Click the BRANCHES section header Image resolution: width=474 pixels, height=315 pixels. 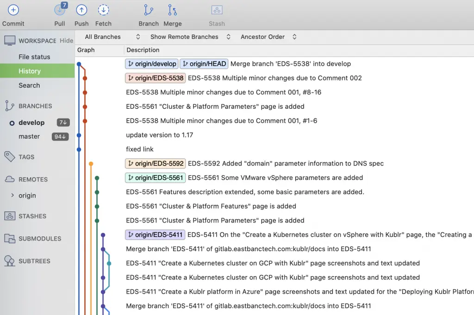point(35,106)
